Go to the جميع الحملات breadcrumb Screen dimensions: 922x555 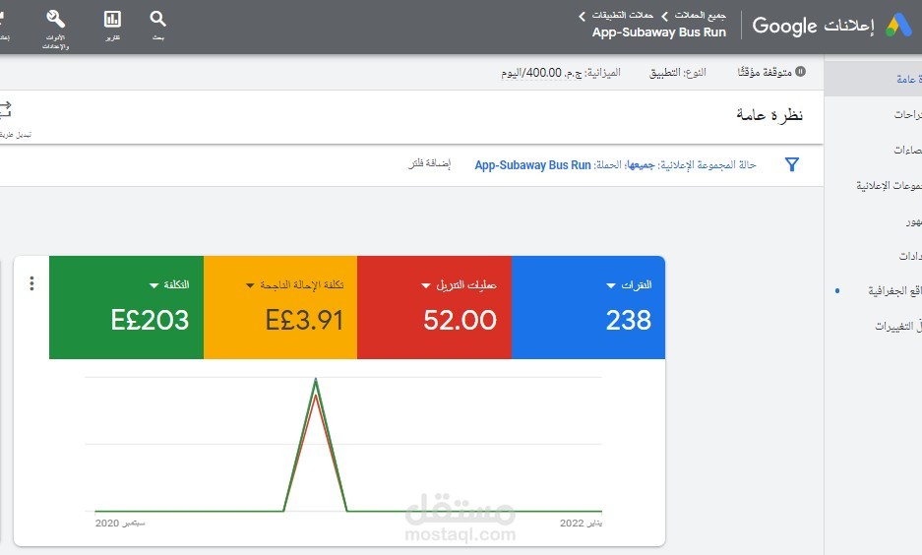pyautogui.click(x=700, y=15)
